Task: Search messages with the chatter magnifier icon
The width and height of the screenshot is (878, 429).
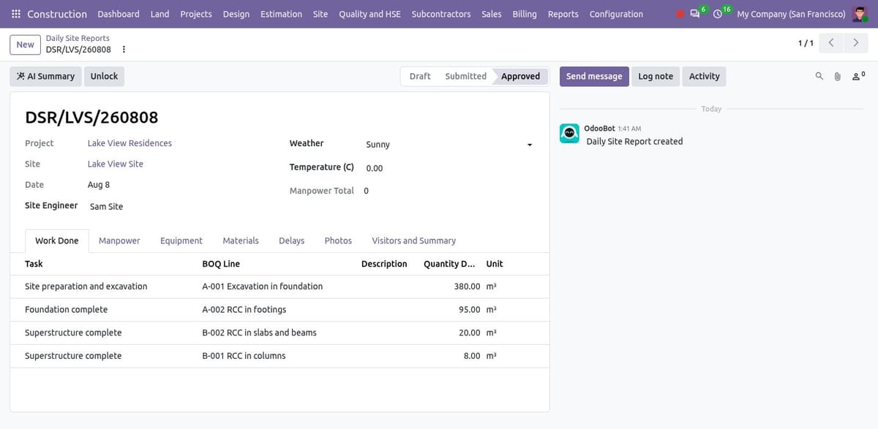Action: [819, 76]
